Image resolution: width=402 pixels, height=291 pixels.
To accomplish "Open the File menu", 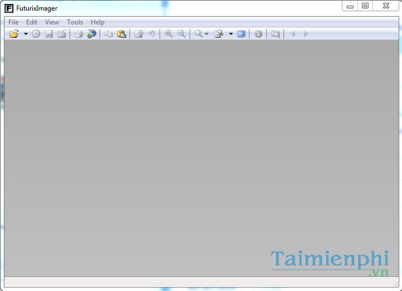I will (x=13, y=22).
